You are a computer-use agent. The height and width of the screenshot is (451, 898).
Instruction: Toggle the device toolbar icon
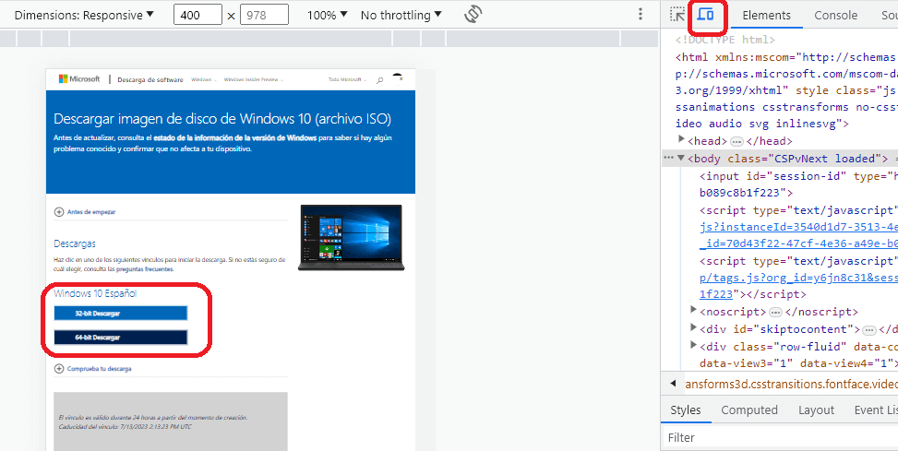(705, 15)
